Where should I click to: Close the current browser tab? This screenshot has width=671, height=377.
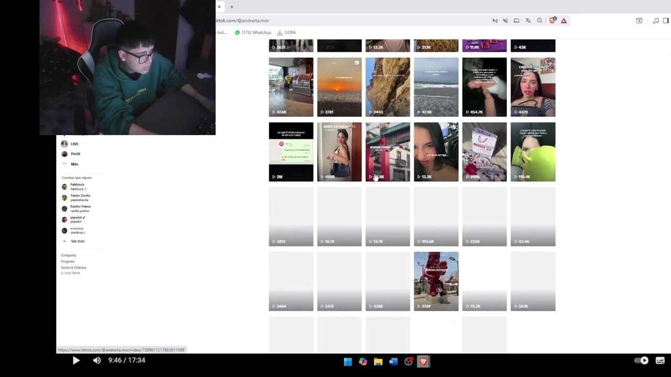pos(219,7)
